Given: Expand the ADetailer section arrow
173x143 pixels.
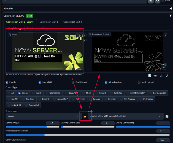Looking at the screenshot, I should (171, 9).
